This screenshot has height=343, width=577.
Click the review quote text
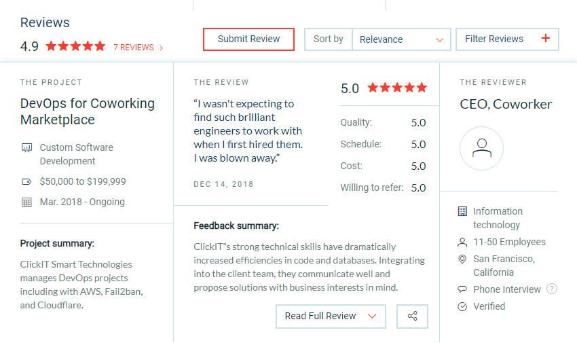(248, 131)
